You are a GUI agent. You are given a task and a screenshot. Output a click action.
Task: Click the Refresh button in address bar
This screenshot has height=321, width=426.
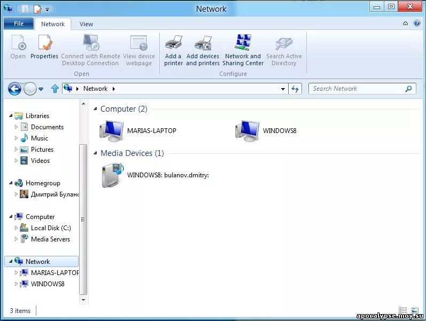tap(295, 89)
